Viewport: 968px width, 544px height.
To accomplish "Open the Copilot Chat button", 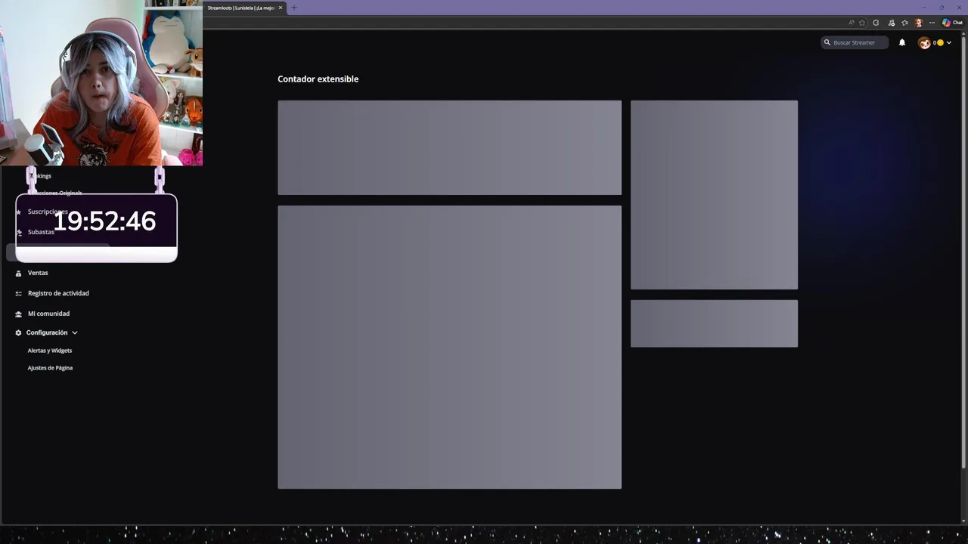I will coord(952,23).
